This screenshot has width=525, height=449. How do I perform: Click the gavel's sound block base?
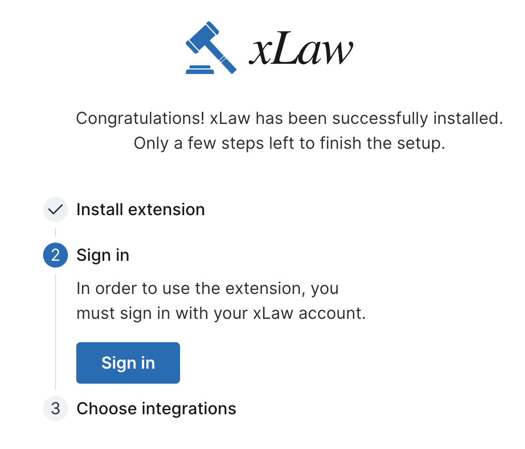click(x=199, y=70)
